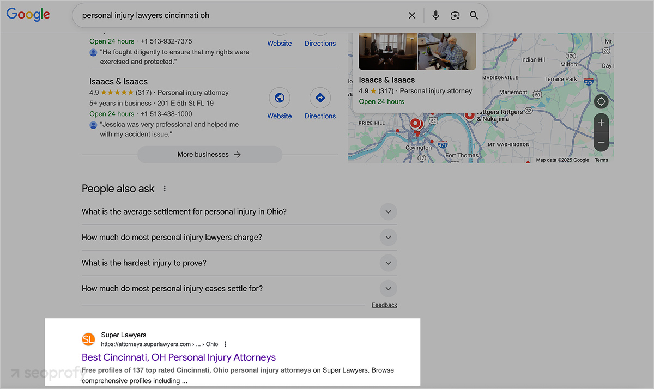The height and width of the screenshot is (389, 654).
Task: Get directions to Isaacs & Isaacs icon
Action: point(320,98)
